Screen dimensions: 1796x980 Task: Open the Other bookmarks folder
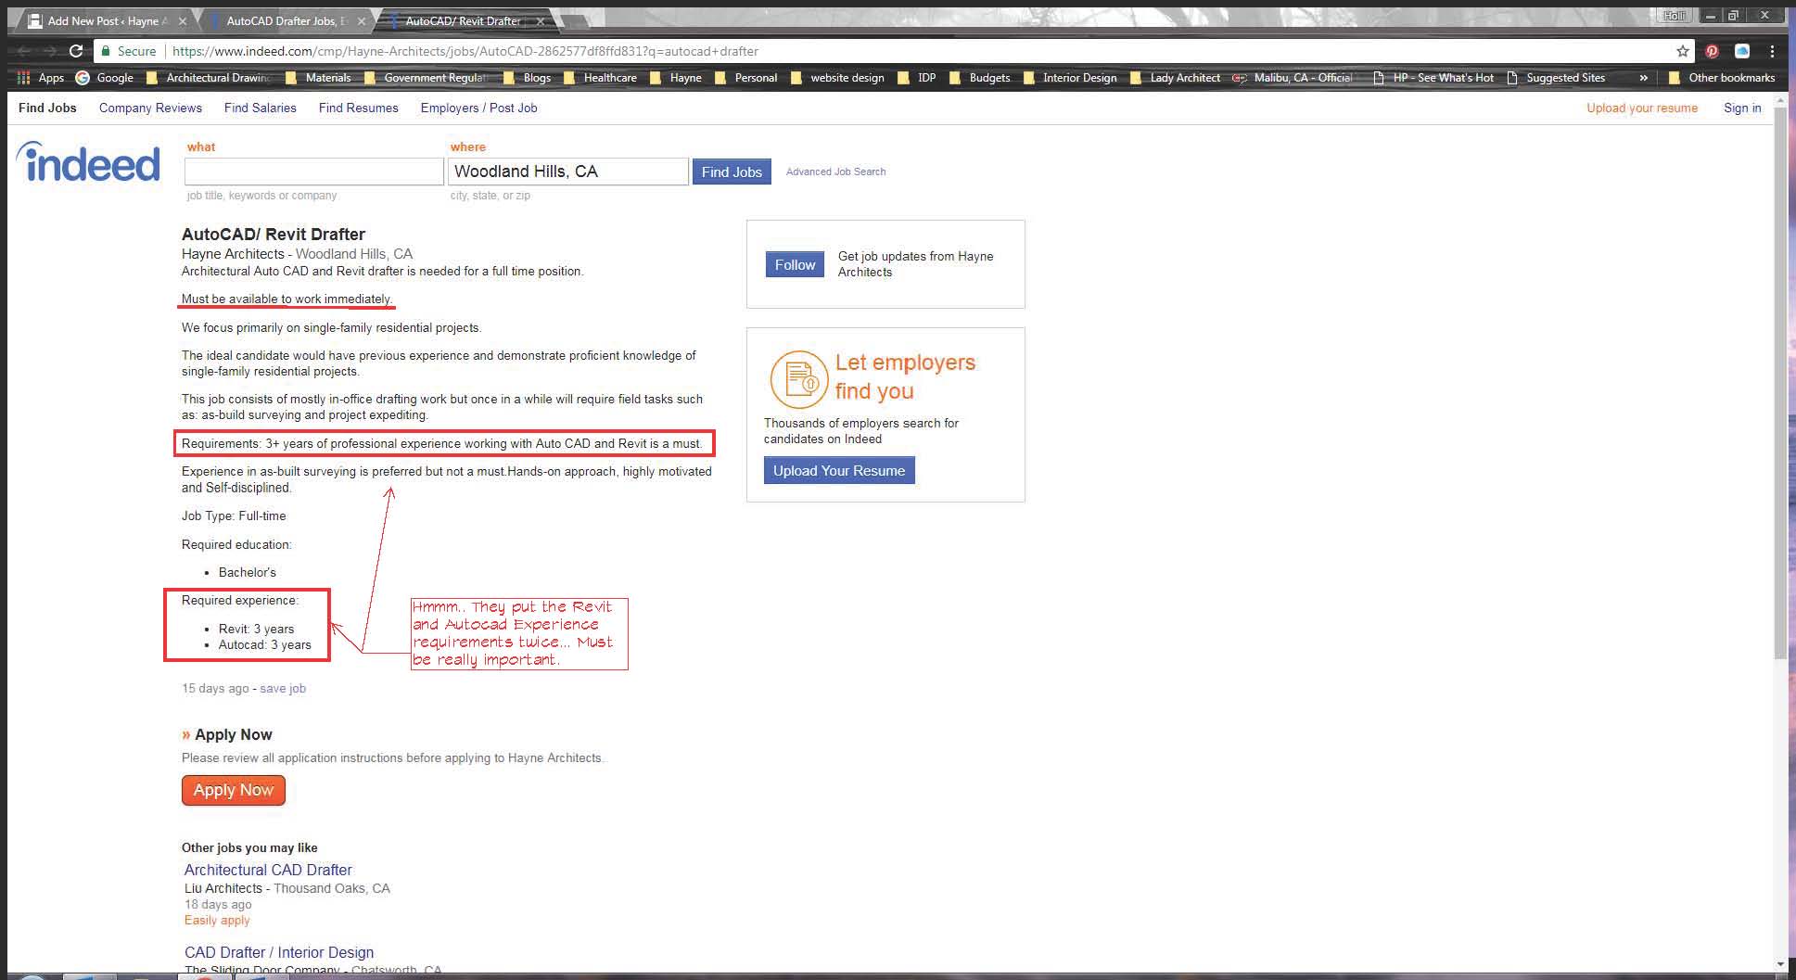click(x=1722, y=78)
